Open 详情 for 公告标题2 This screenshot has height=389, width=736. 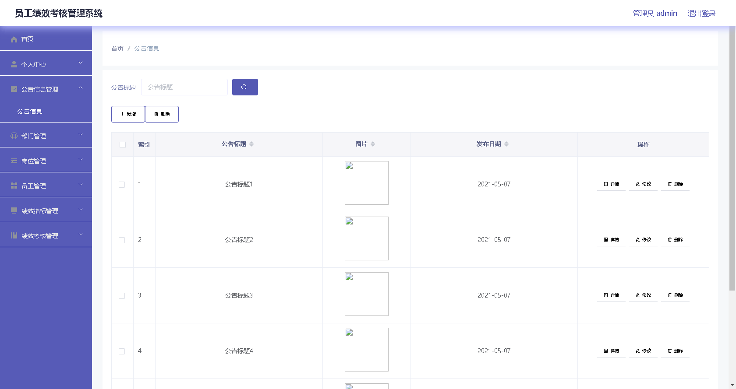pos(611,240)
